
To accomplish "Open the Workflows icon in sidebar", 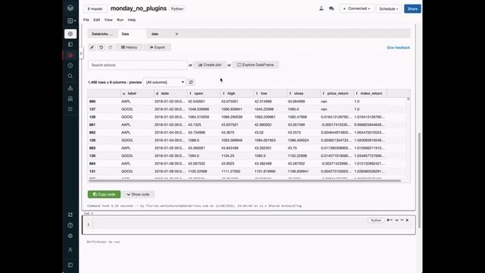I will pyautogui.click(x=70, y=109).
